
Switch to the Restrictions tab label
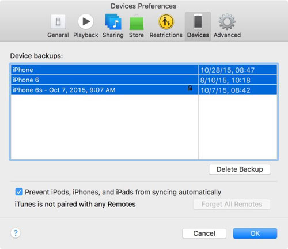point(166,35)
